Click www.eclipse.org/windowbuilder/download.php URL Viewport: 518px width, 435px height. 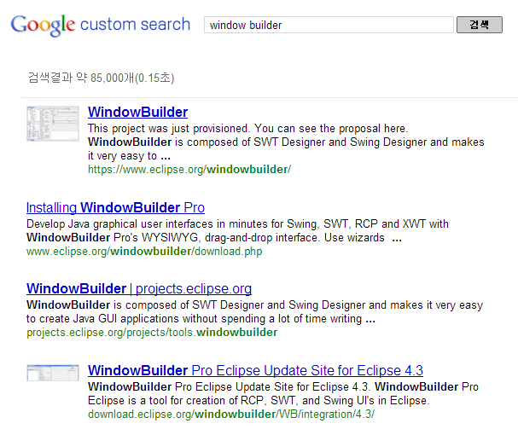click(x=144, y=252)
